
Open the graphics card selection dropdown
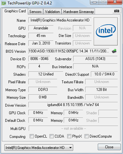click(39, 148)
